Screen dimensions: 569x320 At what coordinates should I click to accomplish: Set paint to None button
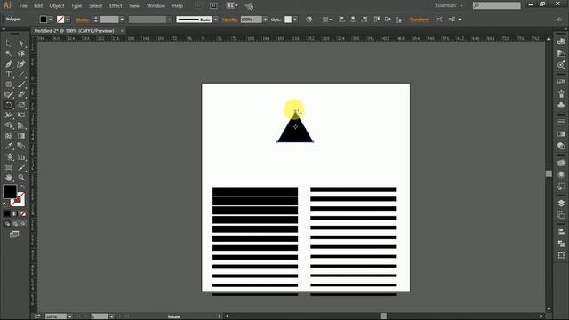pos(23,213)
